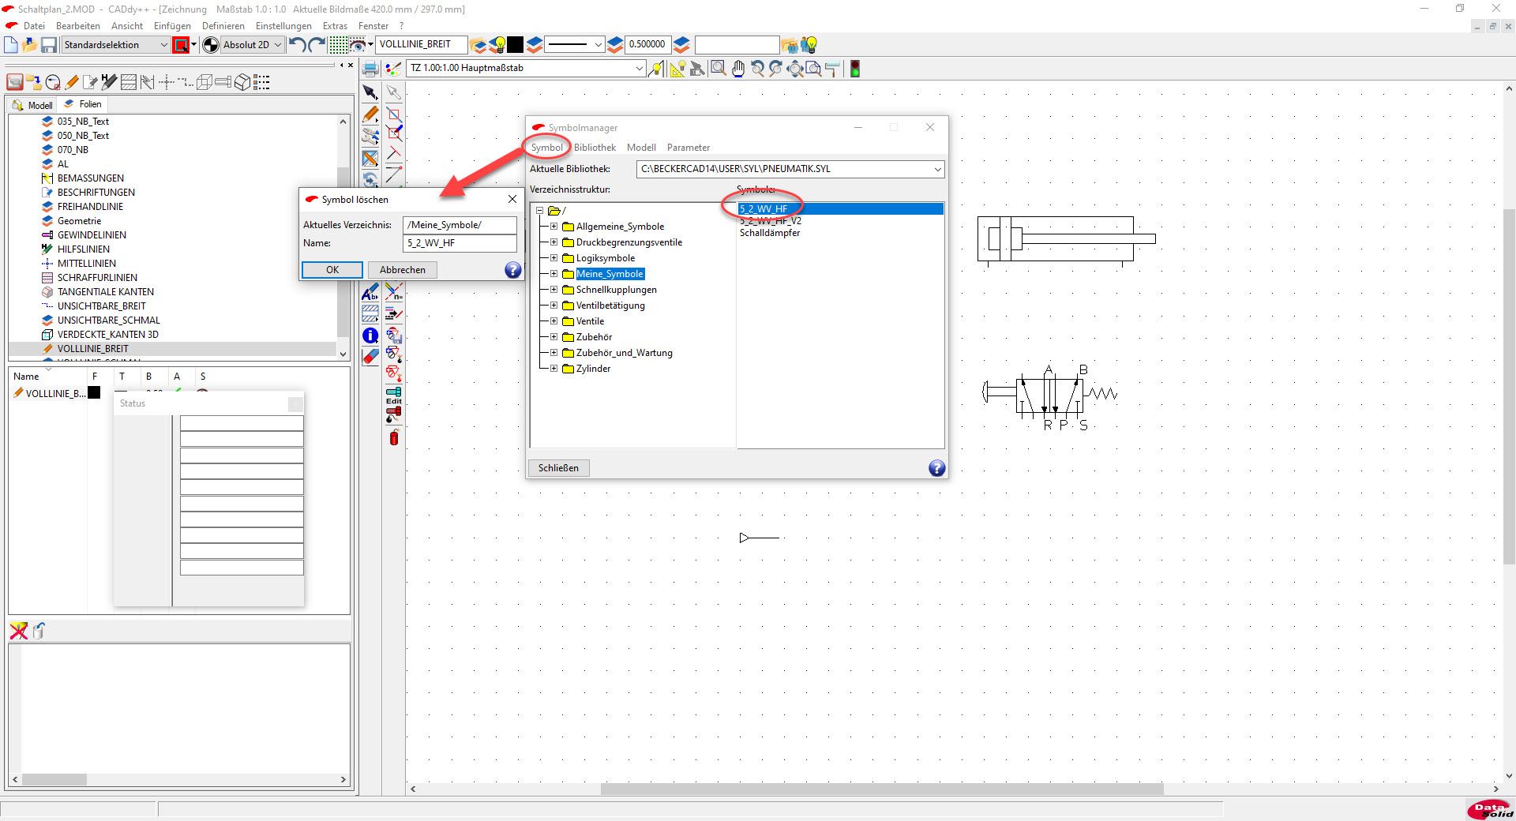Click Abbrechen in Symbol löschen dialog
Image resolution: width=1516 pixels, height=821 pixels.
click(x=403, y=270)
